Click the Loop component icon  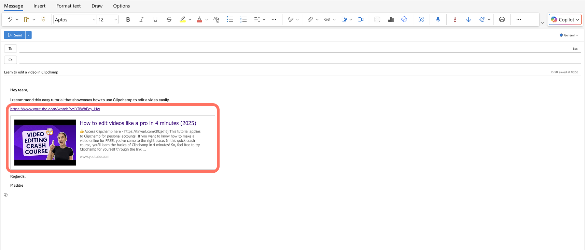click(x=404, y=19)
